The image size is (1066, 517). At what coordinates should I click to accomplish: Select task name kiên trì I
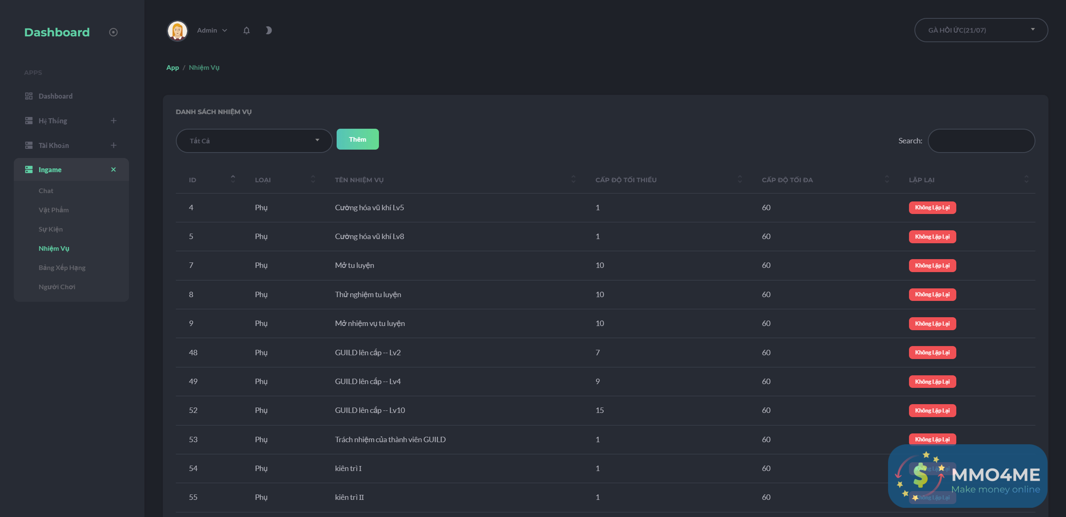click(348, 469)
